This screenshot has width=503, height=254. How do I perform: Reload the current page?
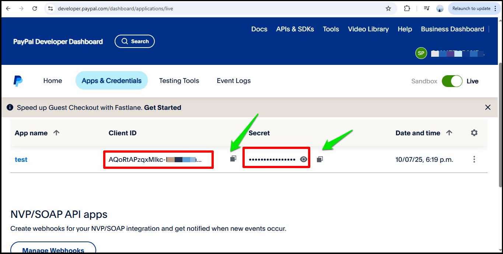(35, 8)
